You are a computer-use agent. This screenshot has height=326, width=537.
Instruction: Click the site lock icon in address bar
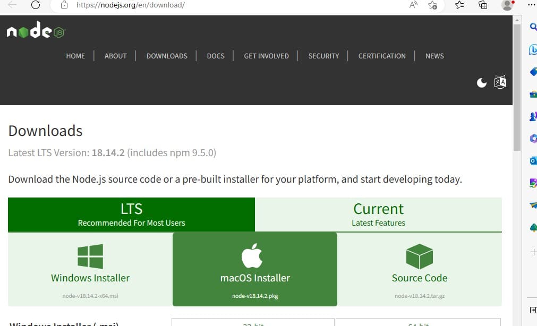click(64, 5)
